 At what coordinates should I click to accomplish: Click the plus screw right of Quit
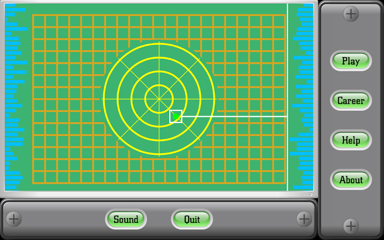[x=304, y=219]
